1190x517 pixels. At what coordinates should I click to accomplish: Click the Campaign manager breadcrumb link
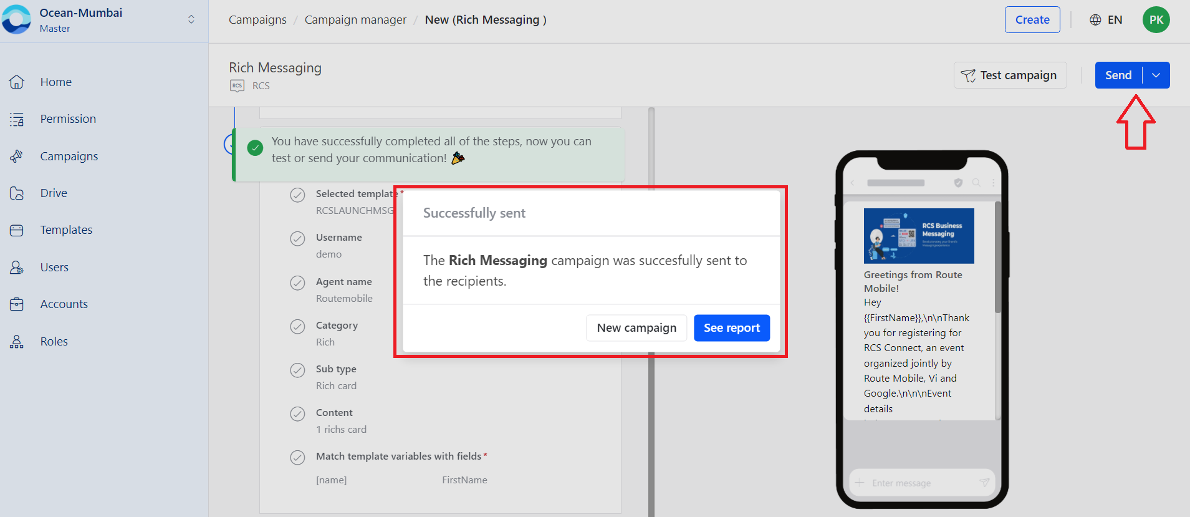click(355, 20)
